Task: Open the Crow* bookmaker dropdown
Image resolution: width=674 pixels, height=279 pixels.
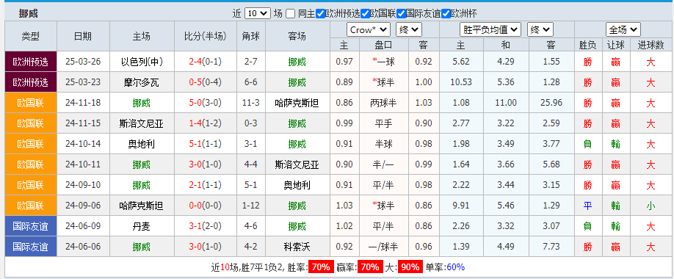Action: pyautogui.click(x=369, y=29)
